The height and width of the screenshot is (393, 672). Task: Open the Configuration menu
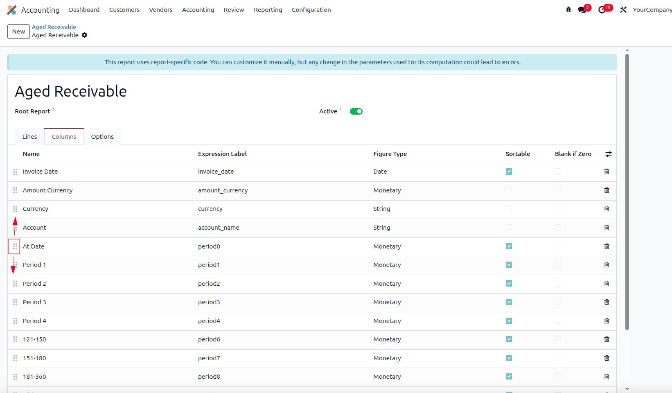pos(311,10)
